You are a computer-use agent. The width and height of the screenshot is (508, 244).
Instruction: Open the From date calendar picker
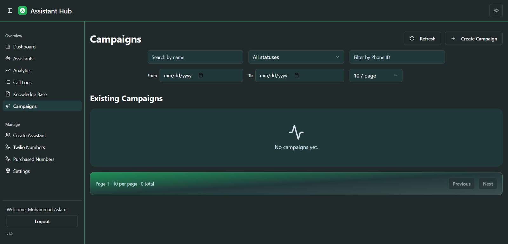201,76
